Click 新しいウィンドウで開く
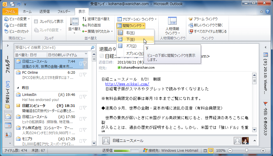 tap(206, 25)
